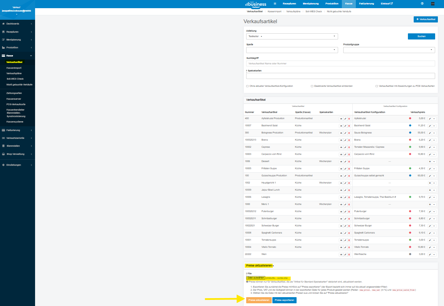Viewport: 444px width, 306px height.
Task: View the Bolognese Produktion eye icon
Action: (341, 133)
